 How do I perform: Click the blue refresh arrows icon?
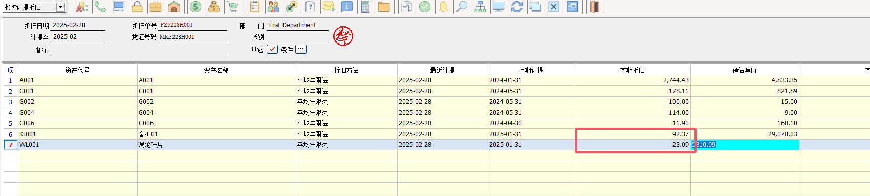(x=517, y=7)
